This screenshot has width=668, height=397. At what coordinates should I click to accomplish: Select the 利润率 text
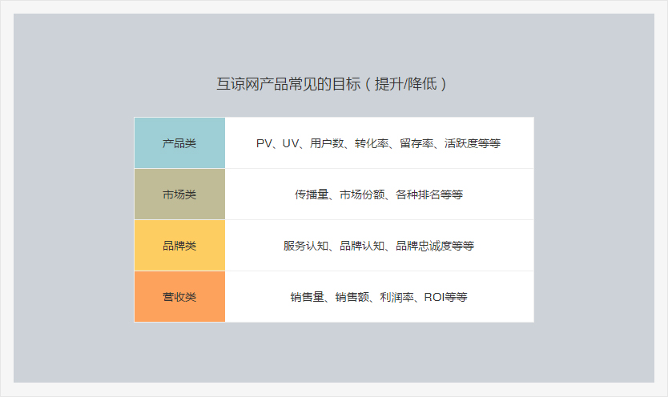tap(396, 297)
